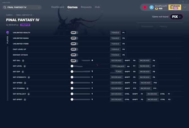Expand the FIX dropdown button
The width and height of the screenshot is (189, 128).
(177, 17)
